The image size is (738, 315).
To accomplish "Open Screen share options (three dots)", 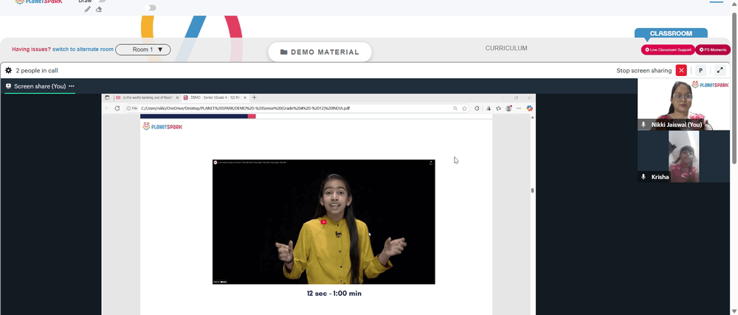I will coord(72,86).
